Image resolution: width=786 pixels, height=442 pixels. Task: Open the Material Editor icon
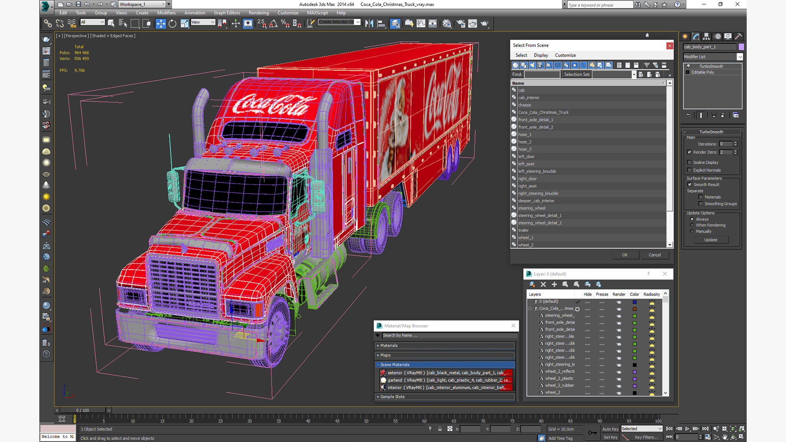(447, 24)
